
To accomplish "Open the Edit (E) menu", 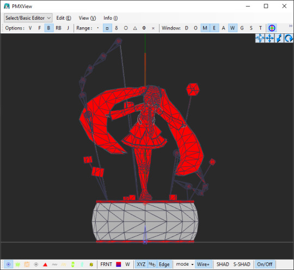I will (x=64, y=18).
